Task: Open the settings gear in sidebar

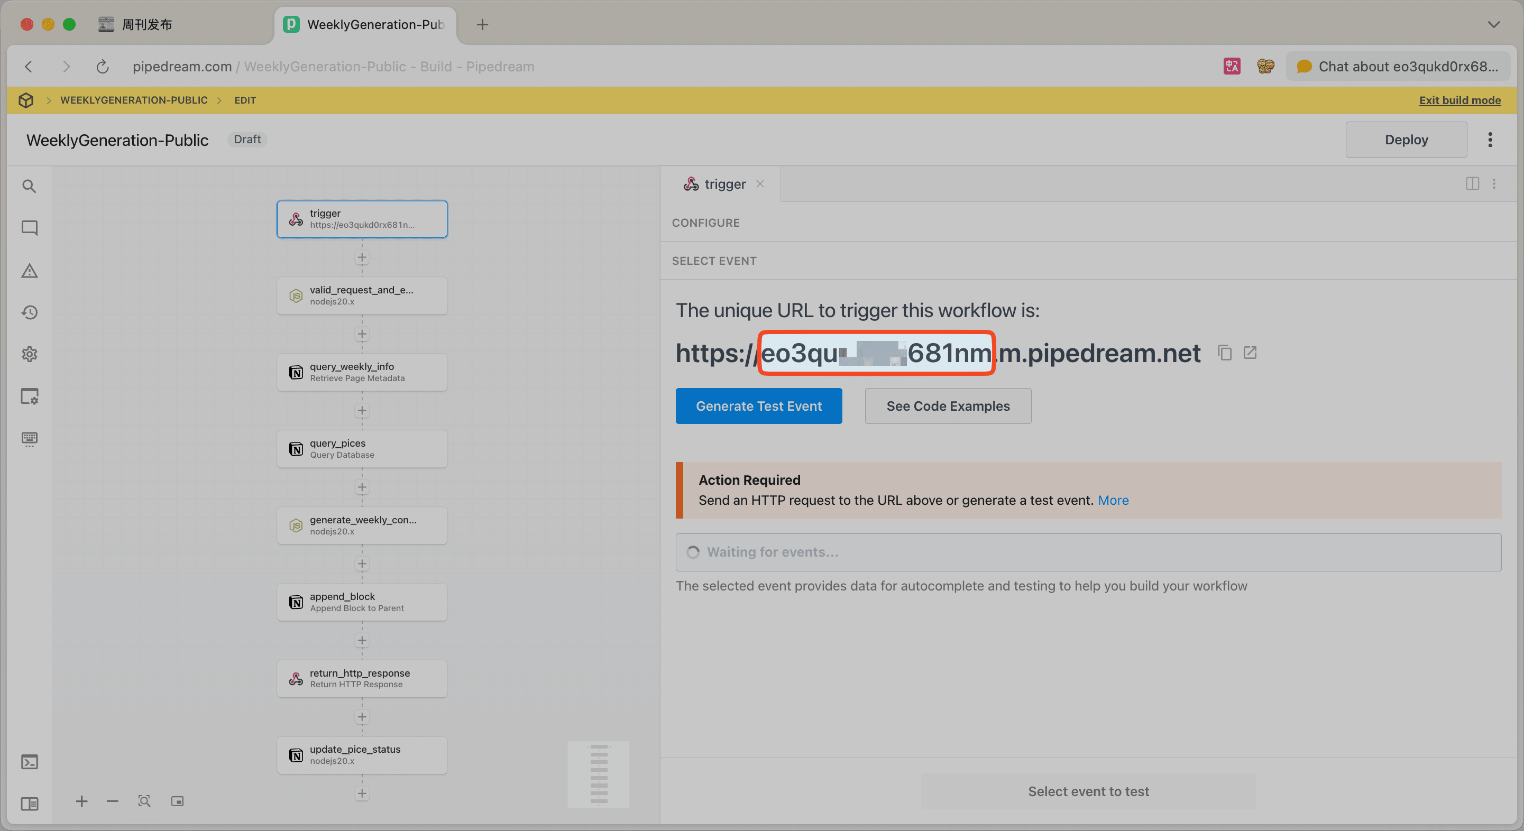Action: (30, 354)
